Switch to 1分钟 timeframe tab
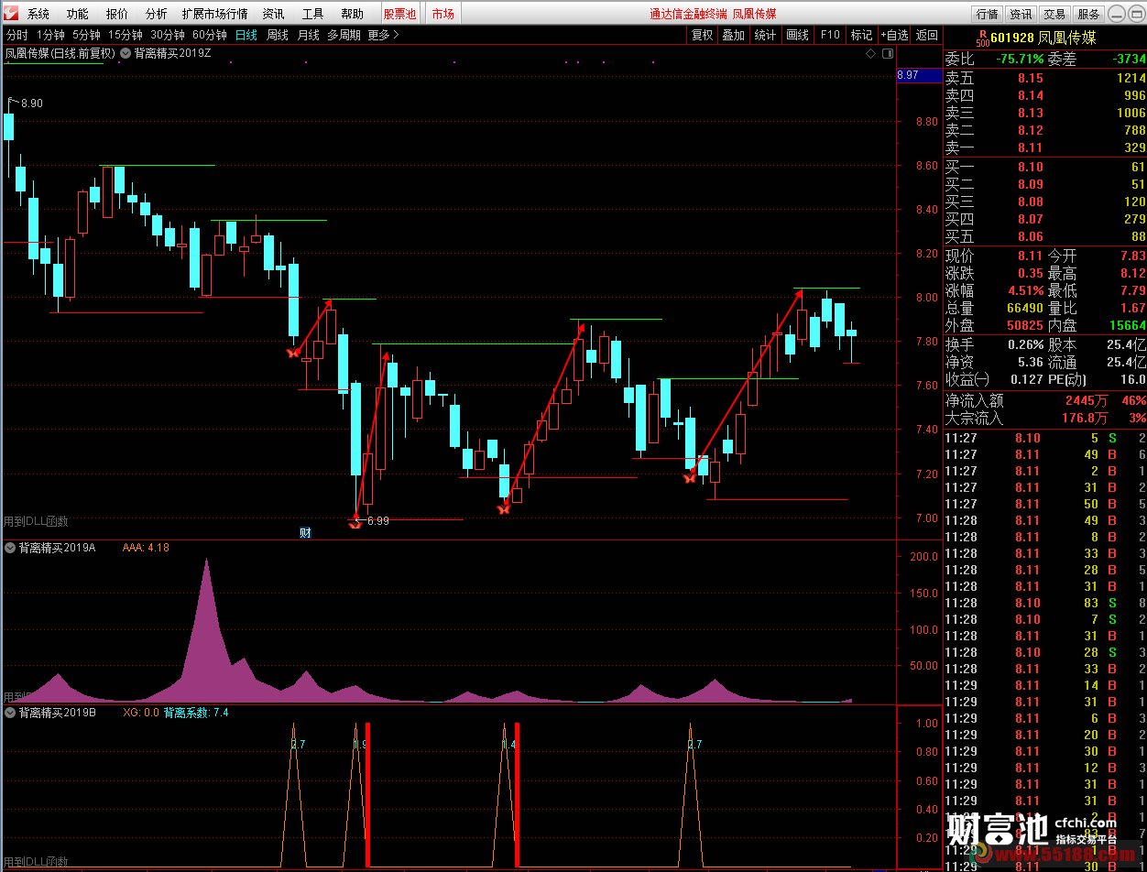The image size is (1147, 872). pos(50,35)
